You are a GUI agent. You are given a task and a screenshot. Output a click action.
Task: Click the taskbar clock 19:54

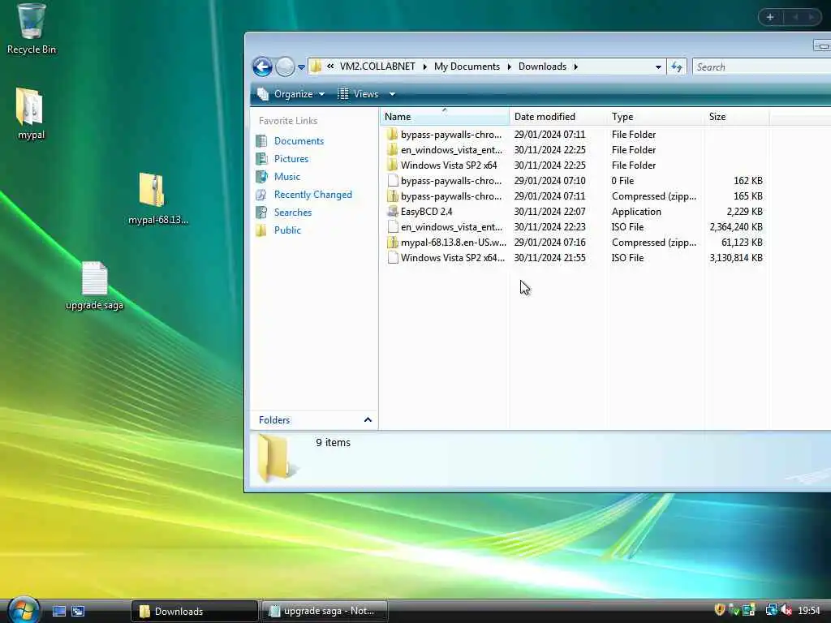coord(809,611)
